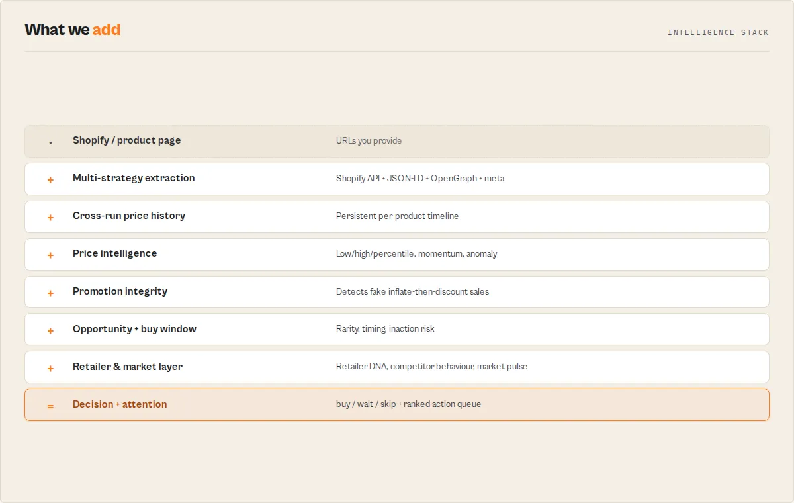Image resolution: width=794 pixels, height=503 pixels.
Task: Select the 'Retailer & market layer' label
Action: pos(128,367)
